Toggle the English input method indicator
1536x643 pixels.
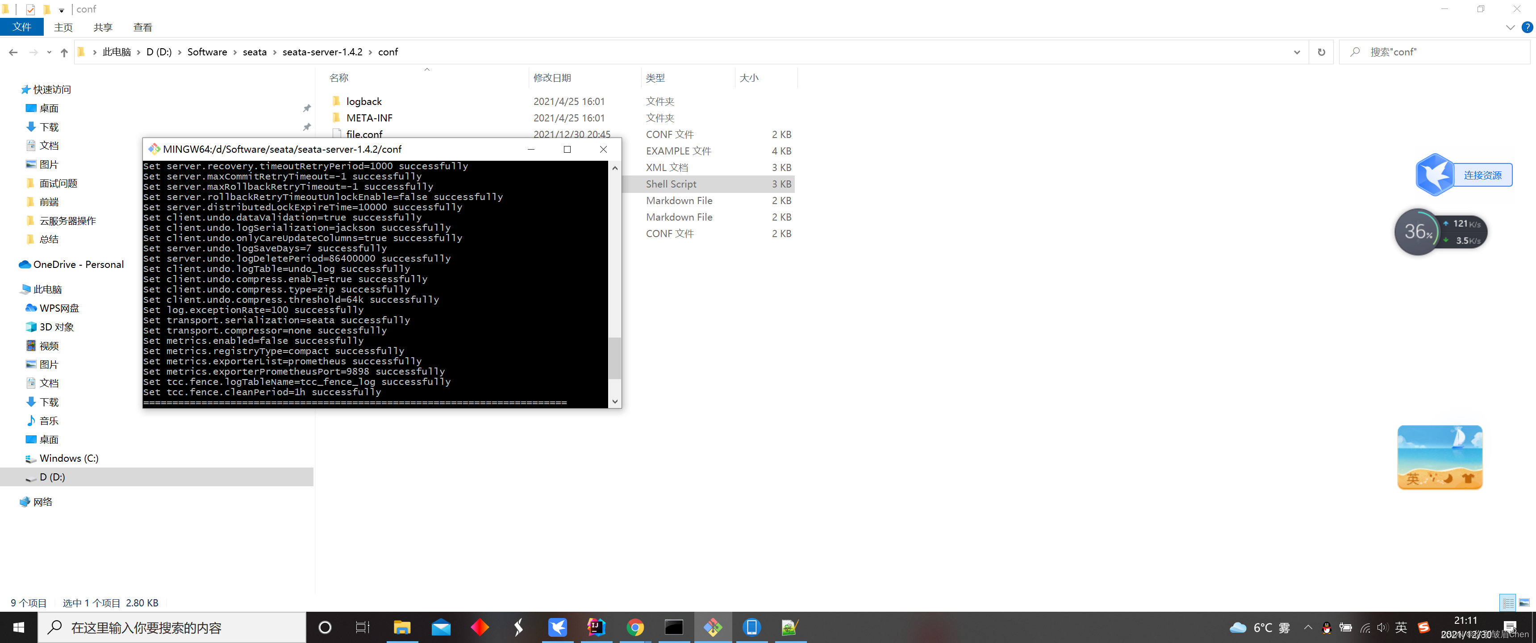1401,627
